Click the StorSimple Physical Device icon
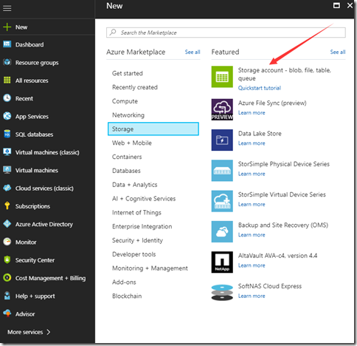The width and height of the screenshot is (357, 346). [x=222, y=171]
